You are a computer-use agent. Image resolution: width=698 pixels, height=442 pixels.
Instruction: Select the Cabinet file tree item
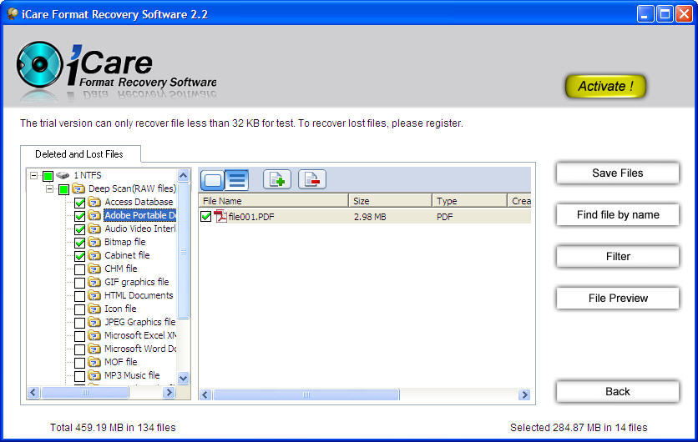pyautogui.click(x=127, y=255)
